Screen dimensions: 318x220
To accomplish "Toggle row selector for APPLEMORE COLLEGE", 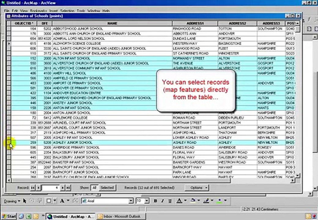I will pyautogui.click(x=9, y=118).
